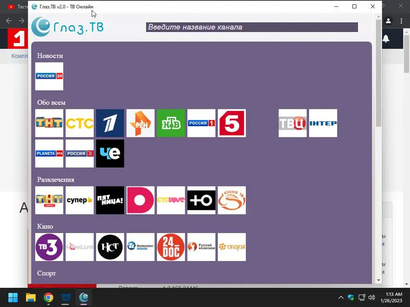Open the clock showing 1:13 AM
Screen dimensions: 410x307
391,297
